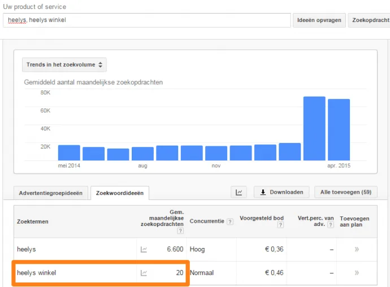Click the apr. 2015 bar in the chart

point(339,129)
